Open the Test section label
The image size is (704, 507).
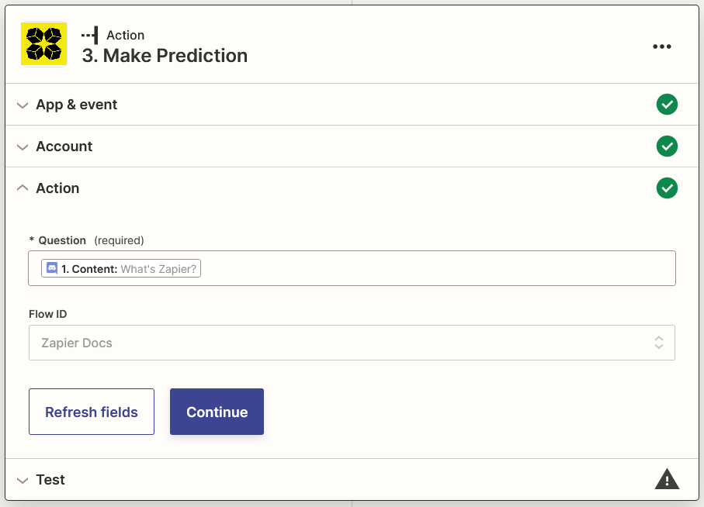click(50, 480)
